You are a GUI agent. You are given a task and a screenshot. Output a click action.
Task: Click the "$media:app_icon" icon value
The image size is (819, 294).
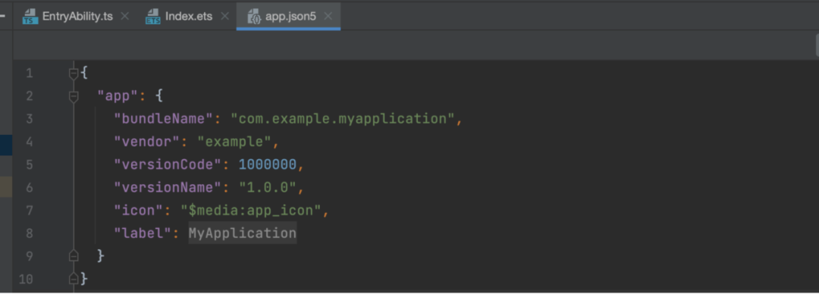[251, 210]
